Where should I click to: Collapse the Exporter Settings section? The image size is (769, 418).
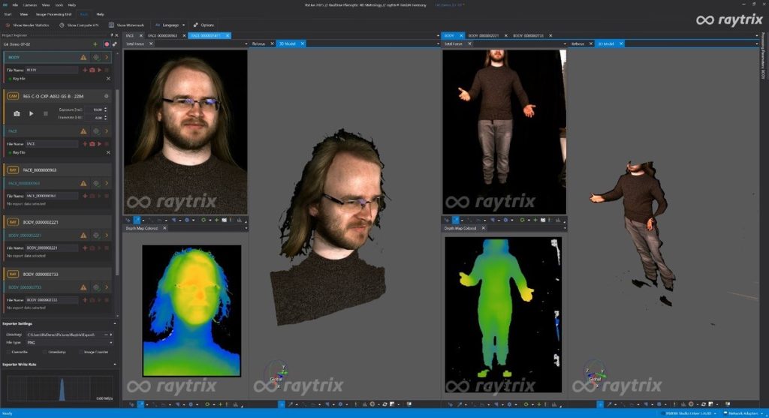pyautogui.click(x=113, y=323)
